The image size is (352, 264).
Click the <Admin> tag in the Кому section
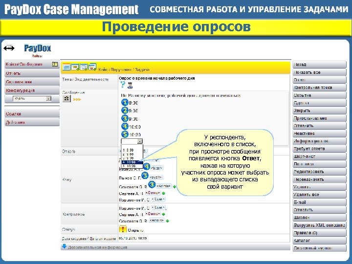164,186
